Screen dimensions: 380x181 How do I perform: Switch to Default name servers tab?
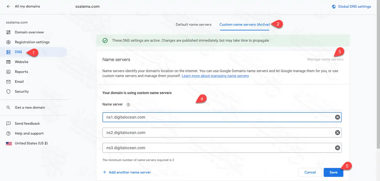[193, 25]
